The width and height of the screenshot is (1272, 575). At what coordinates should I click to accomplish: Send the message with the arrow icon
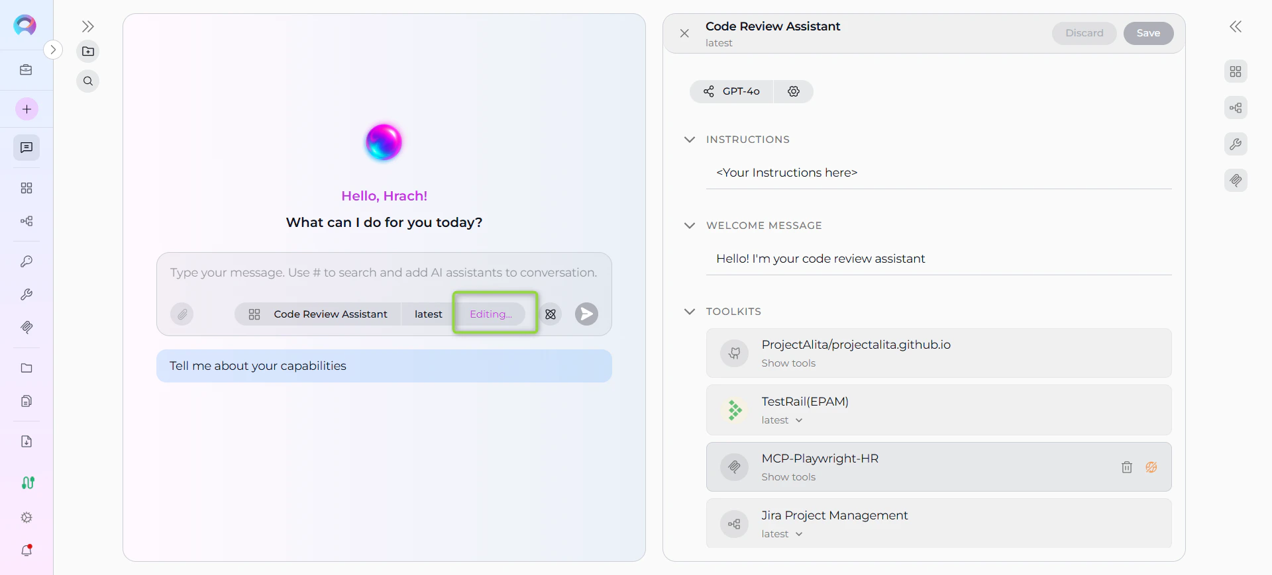point(586,314)
